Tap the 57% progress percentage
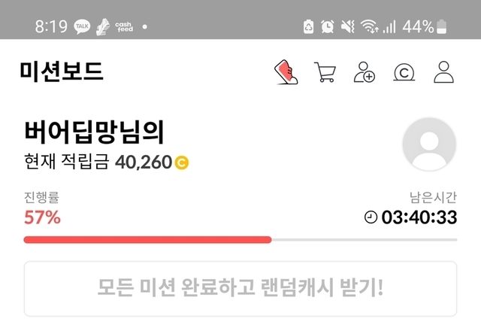Screen dimensions: 481x331 coord(42,217)
